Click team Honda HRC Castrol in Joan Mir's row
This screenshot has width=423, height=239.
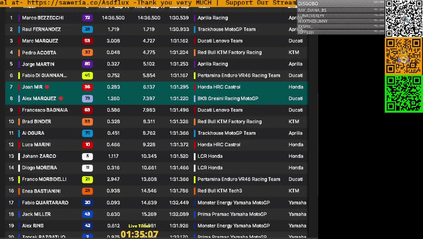[x=219, y=87]
